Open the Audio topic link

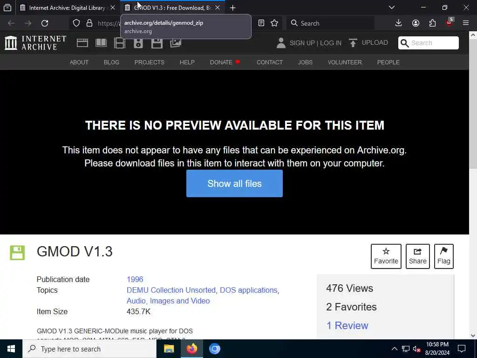(x=136, y=301)
